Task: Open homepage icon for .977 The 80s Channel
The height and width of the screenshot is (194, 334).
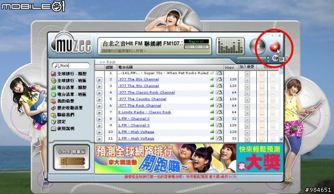Action: click(x=219, y=79)
